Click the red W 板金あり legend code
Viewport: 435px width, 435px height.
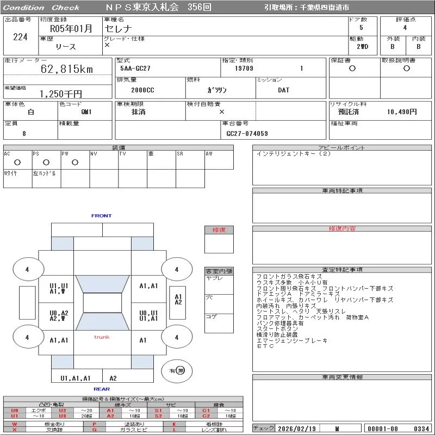[x=15, y=424]
